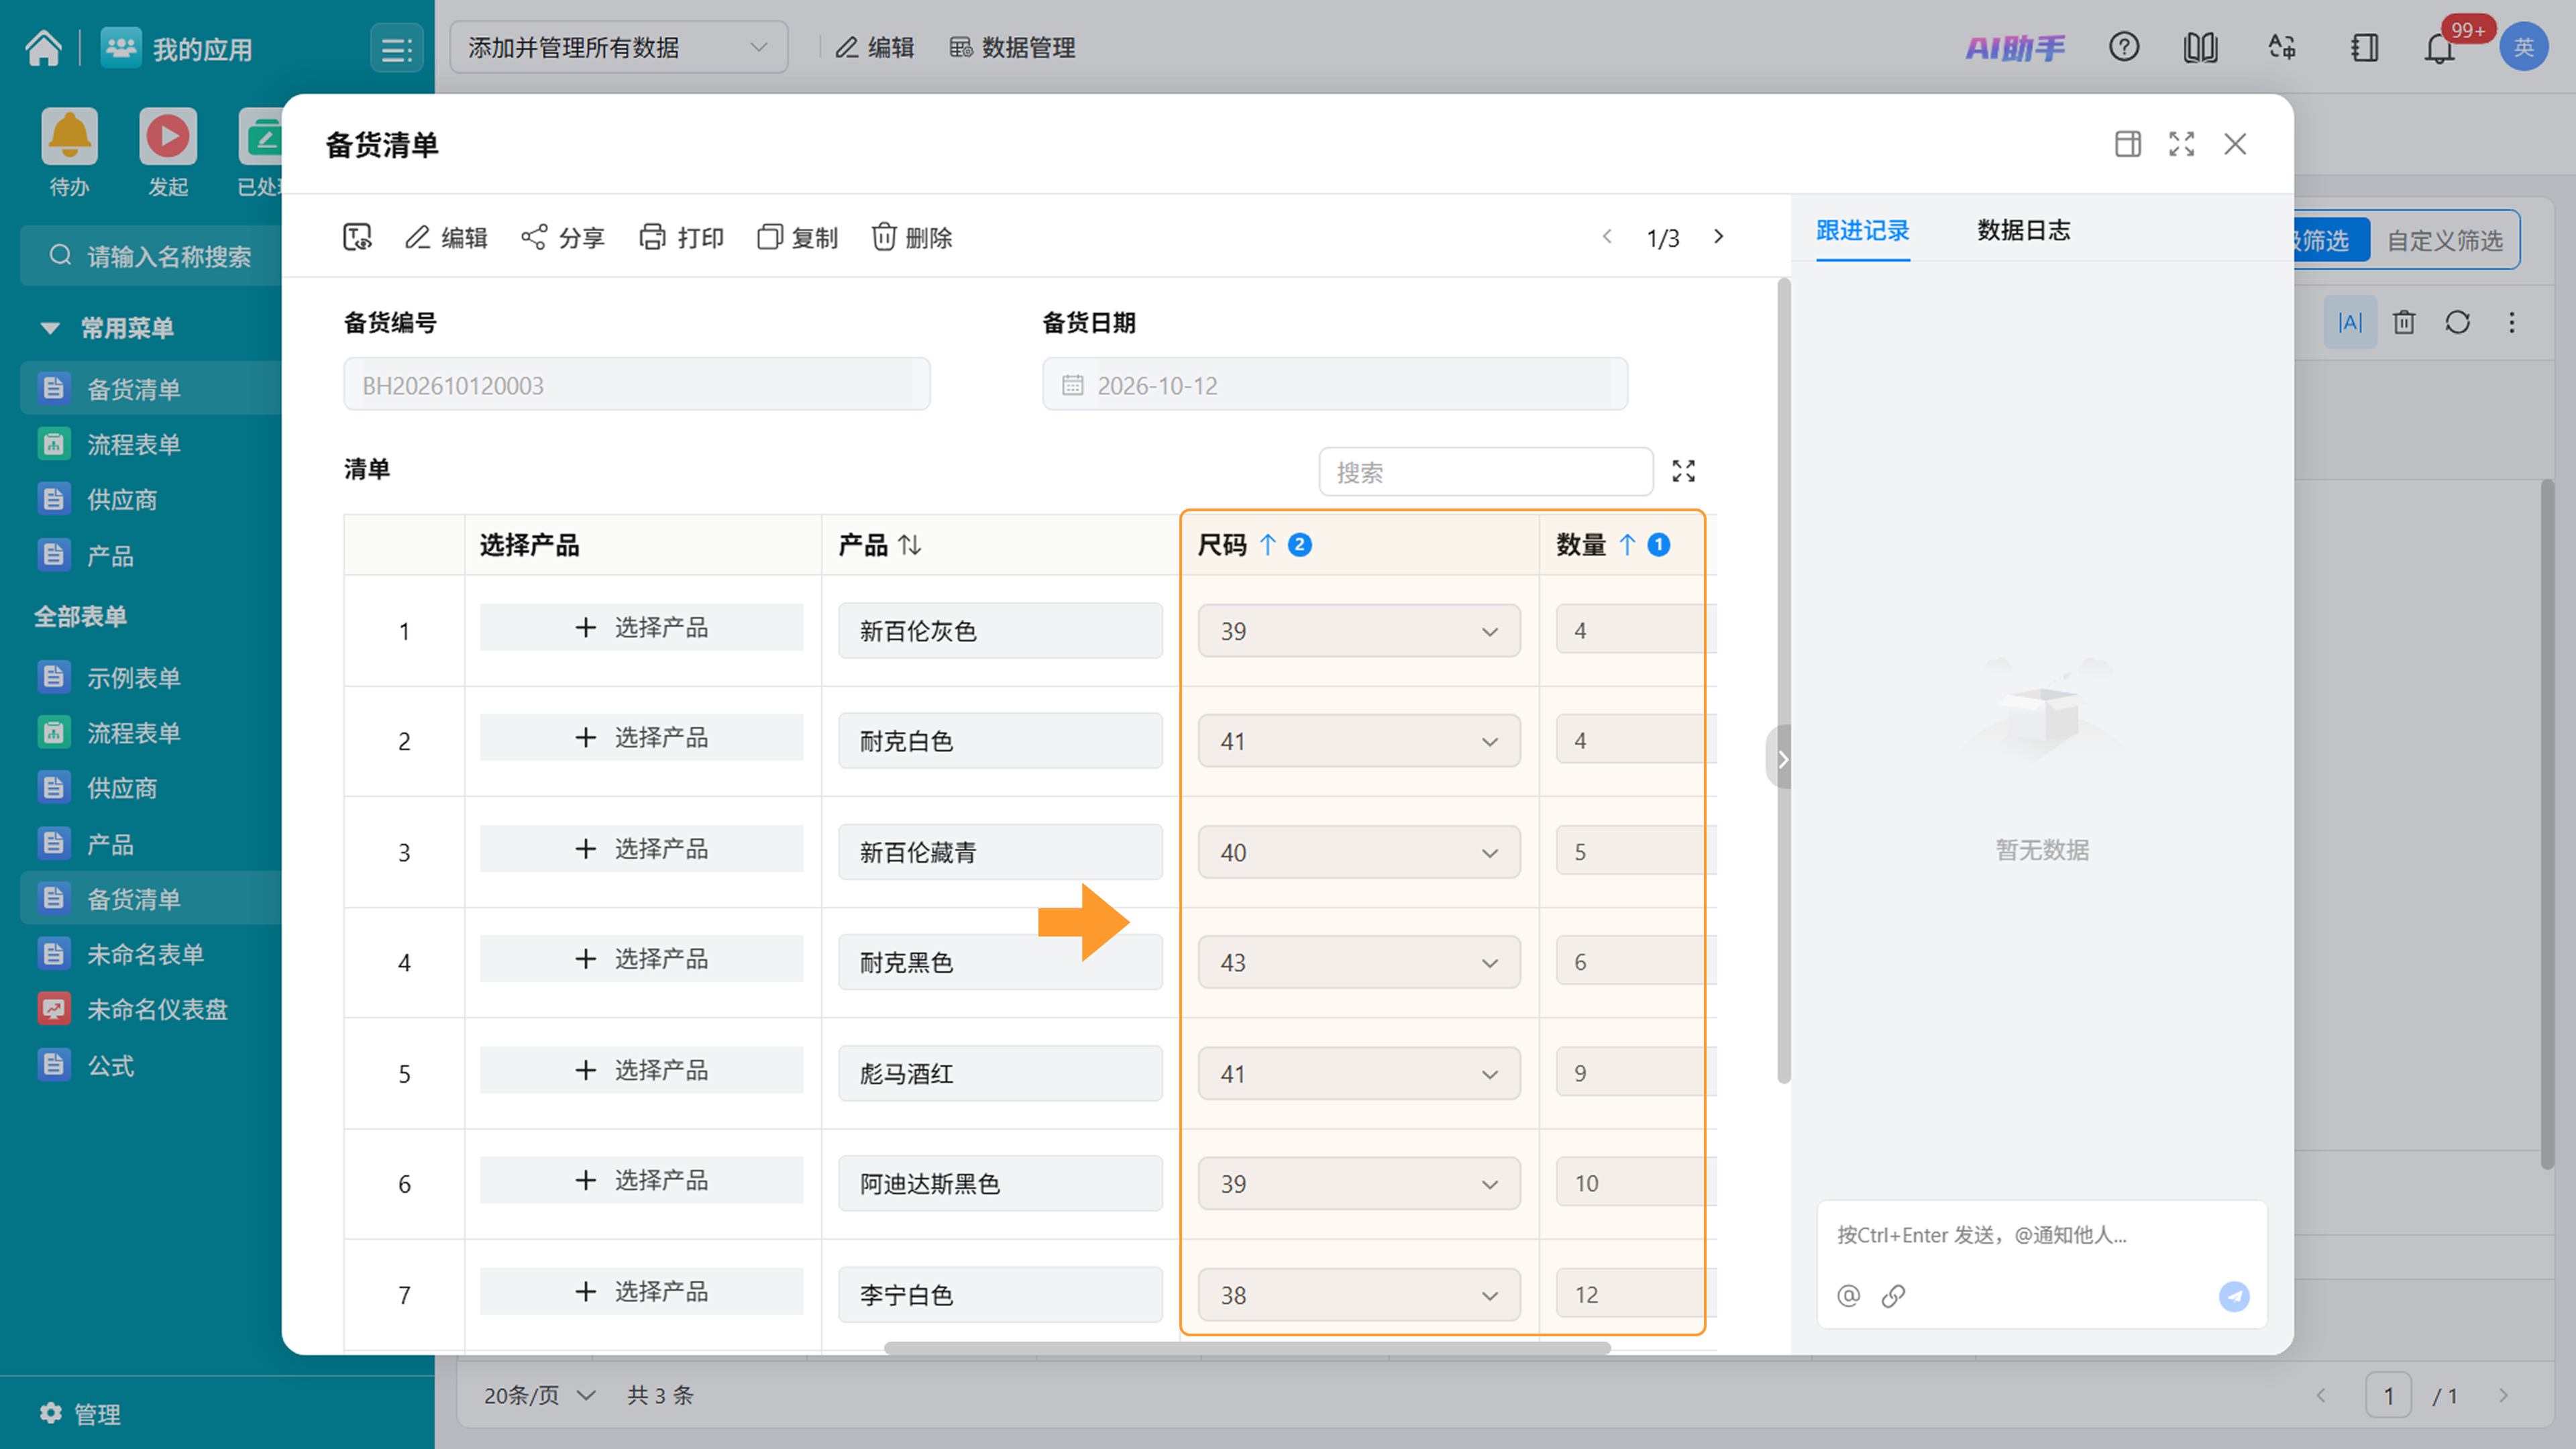
Task: Open the more options vertical dots
Action: [2512, 322]
